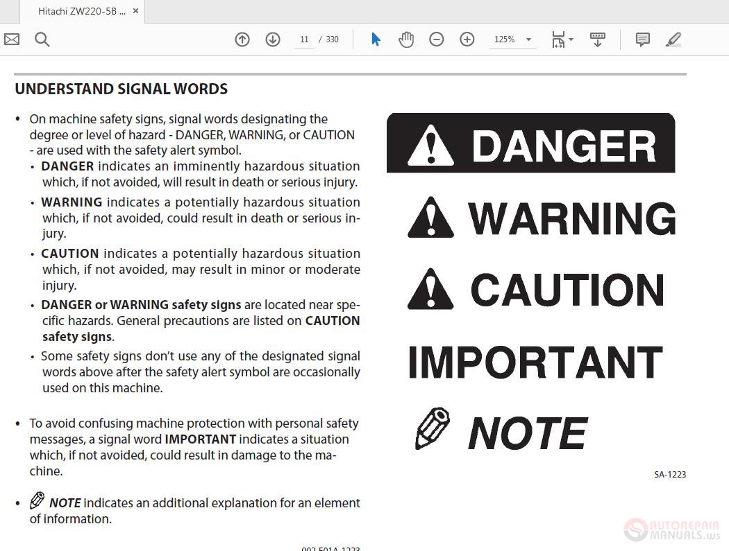Click the scrolling mode keyboard icon
729x551 pixels.
click(597, 40)
